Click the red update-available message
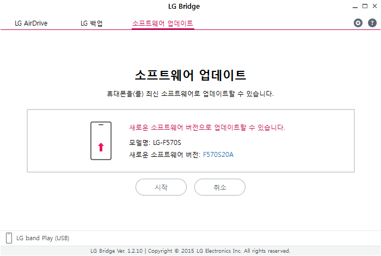381x256 pixels. click(x=207, y=127)
